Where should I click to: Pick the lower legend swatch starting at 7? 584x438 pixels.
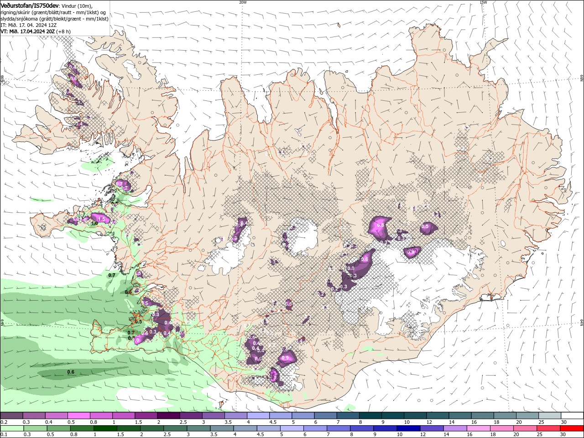[339, 428]
